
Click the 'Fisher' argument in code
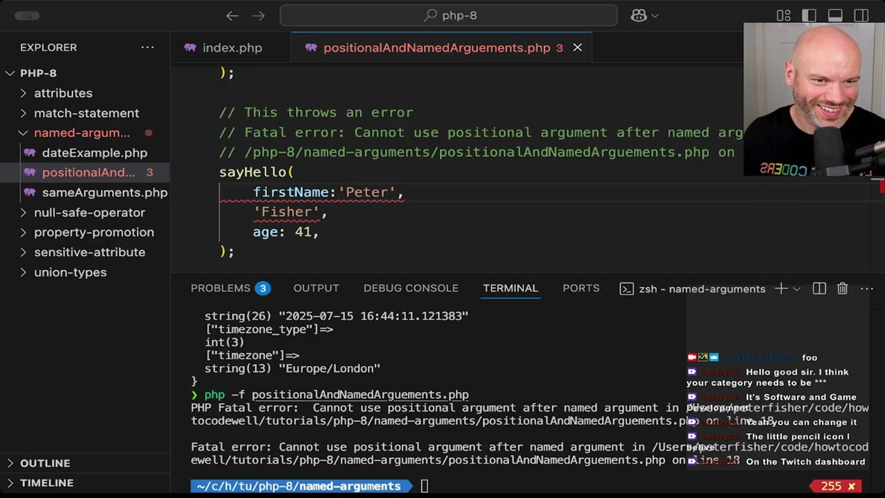tap(286, 212)
